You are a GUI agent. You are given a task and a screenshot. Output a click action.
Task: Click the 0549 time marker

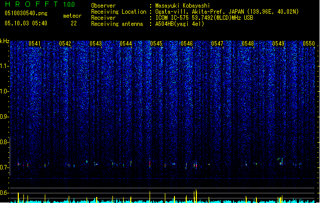[278, 44]
